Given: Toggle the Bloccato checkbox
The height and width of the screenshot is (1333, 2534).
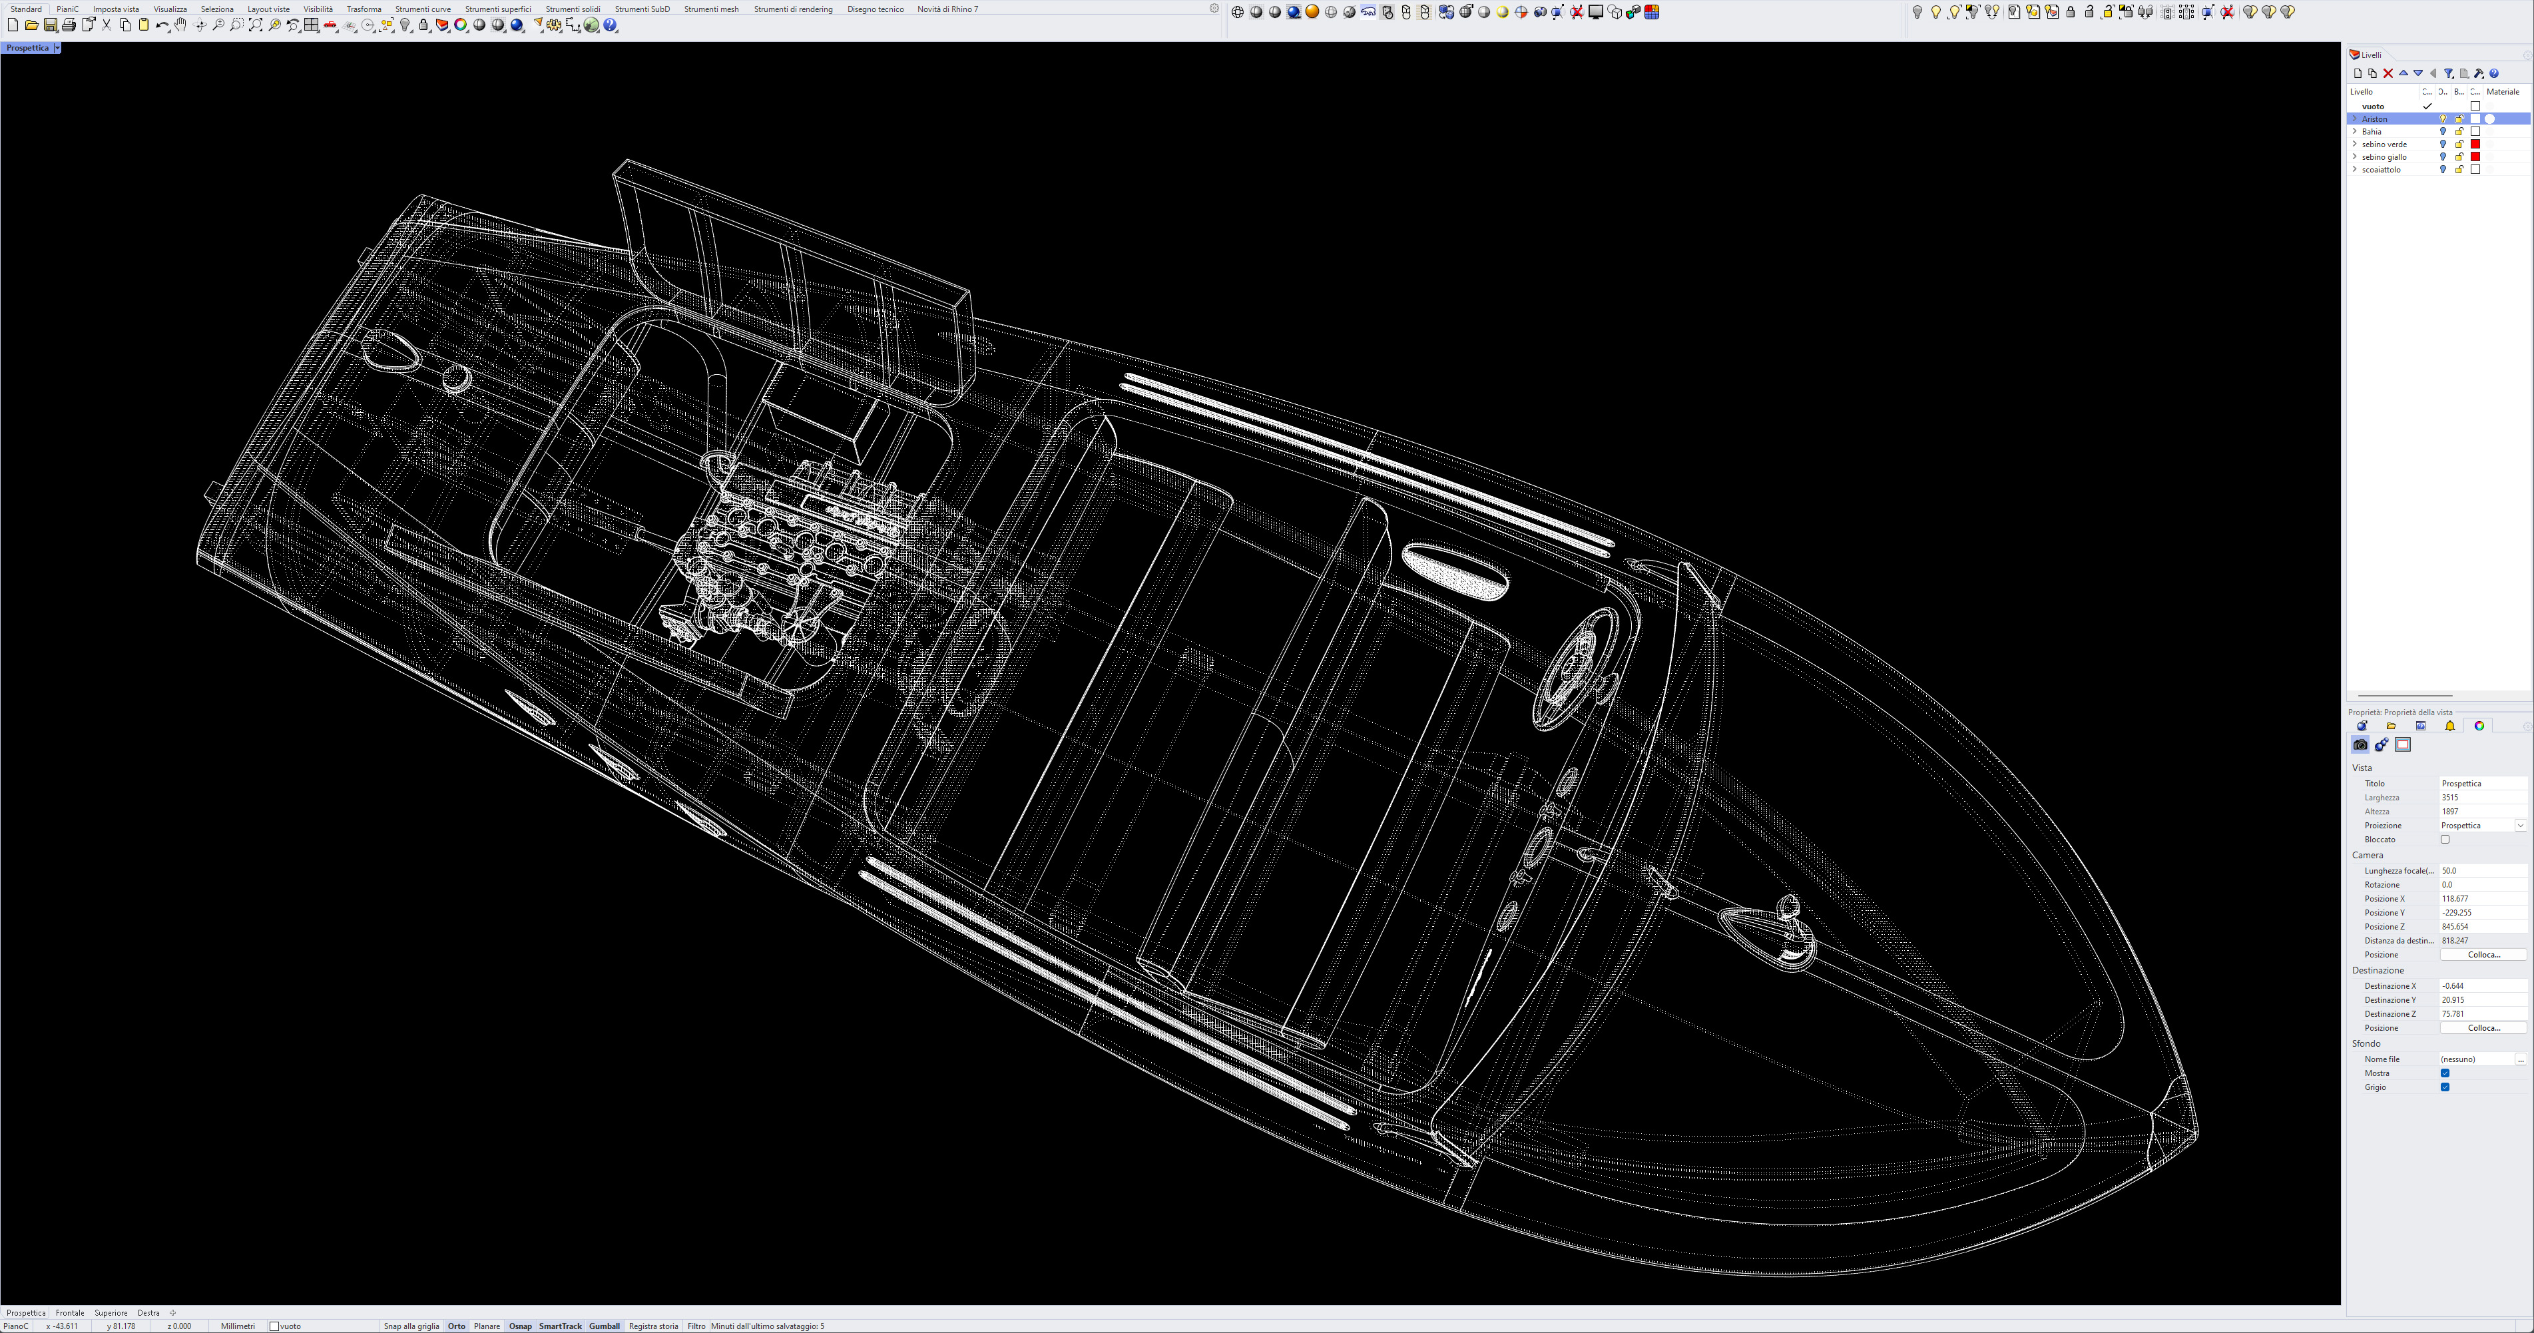Looking at the screenshot, I should pos(2445,840).
